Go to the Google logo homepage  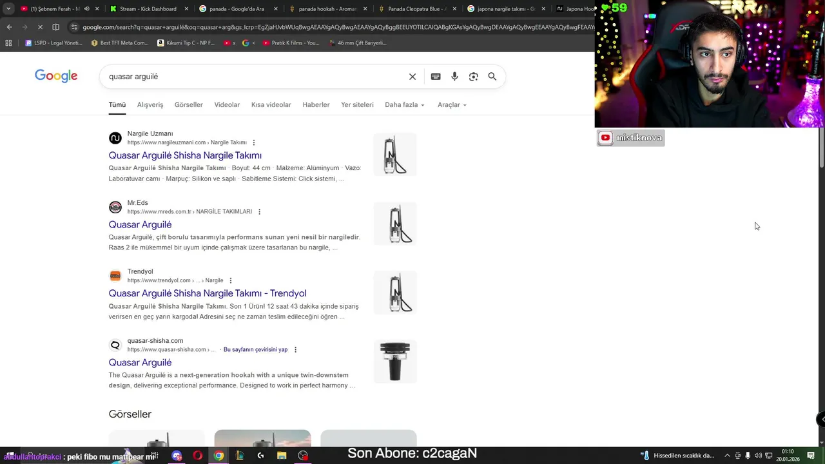pyautogui.click(x=56, y=76)
